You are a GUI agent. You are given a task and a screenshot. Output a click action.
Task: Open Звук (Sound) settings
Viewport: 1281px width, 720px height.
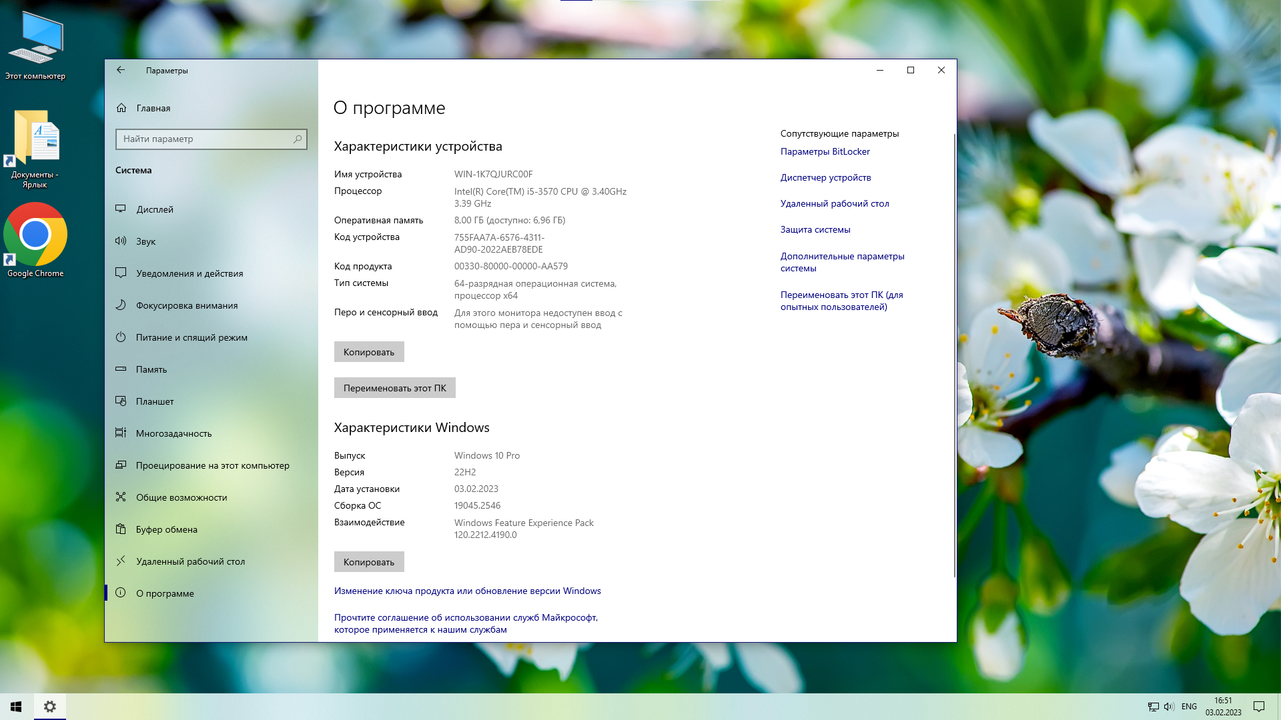145,240
